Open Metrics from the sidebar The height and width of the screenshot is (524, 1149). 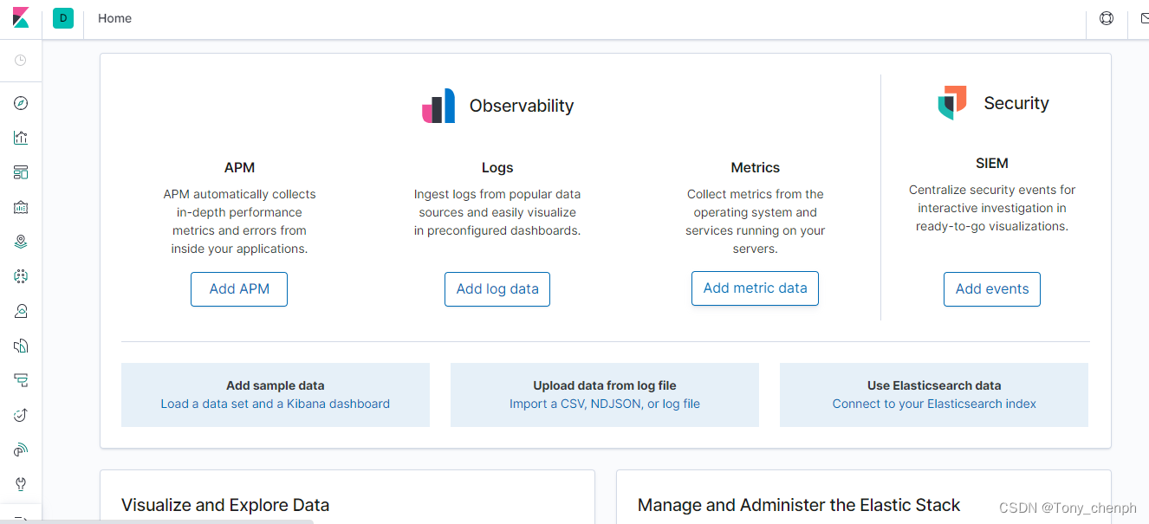(x=21, y=311)
